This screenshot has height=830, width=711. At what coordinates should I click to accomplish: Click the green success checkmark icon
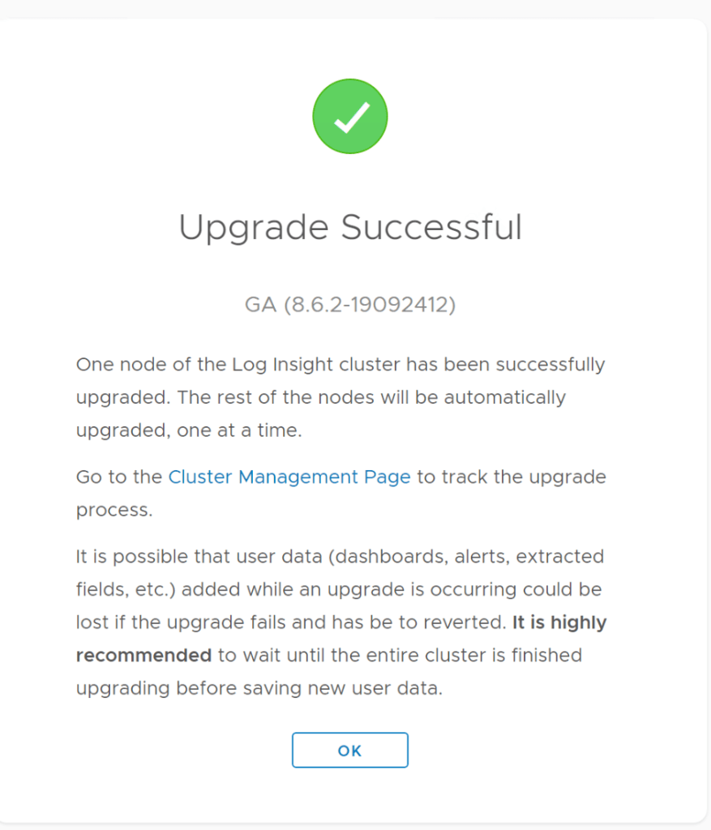350,117
